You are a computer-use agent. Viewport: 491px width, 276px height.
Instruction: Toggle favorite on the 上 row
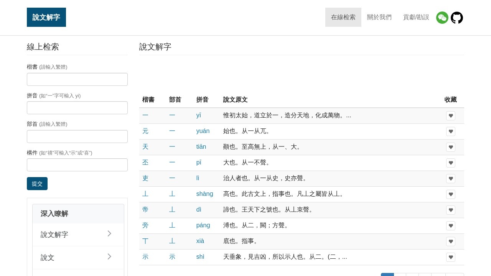[x=451, y=194]
